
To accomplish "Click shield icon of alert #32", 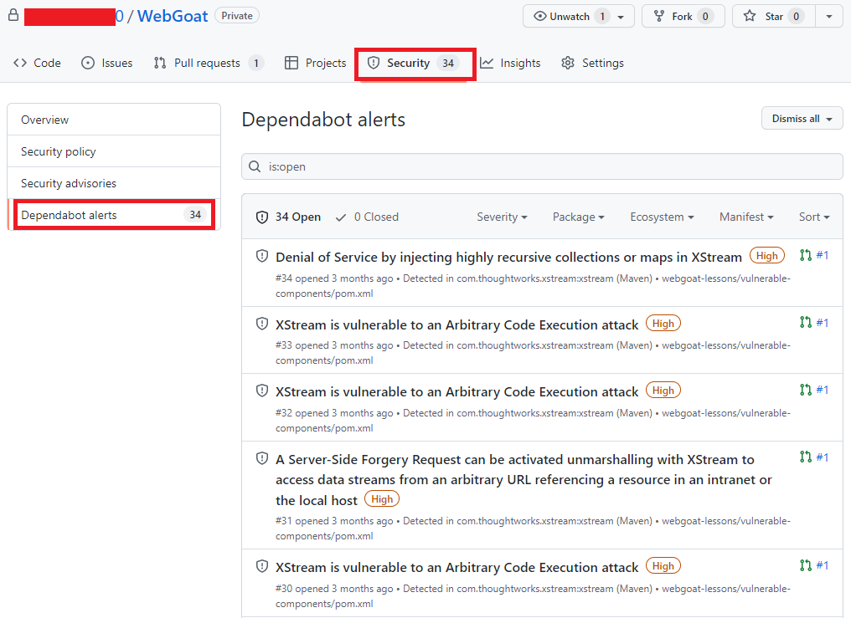I will (262, 391).
